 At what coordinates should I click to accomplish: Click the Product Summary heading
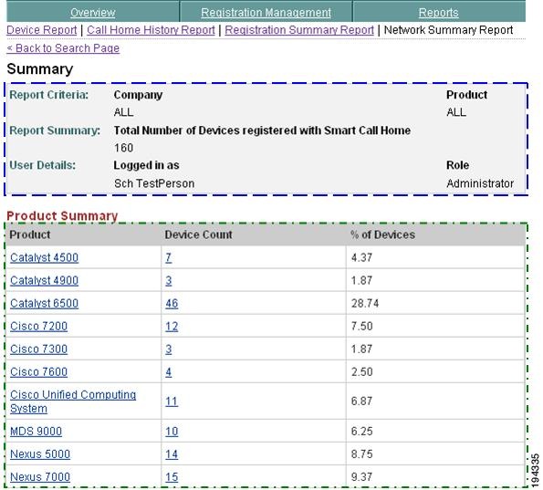click(x=62, y=215)
